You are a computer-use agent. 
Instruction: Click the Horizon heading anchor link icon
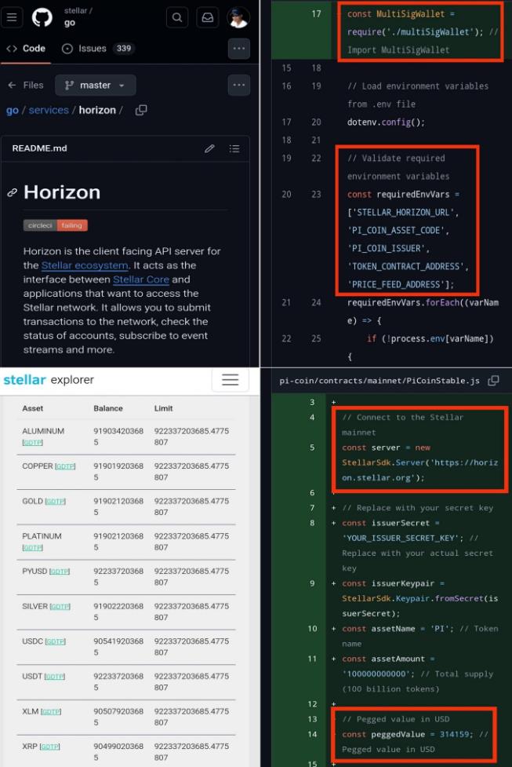(13, 192)
